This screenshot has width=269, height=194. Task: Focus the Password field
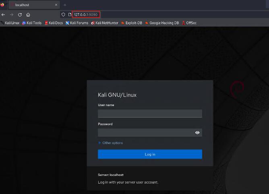pyautogui.click(x=145, y=132)
